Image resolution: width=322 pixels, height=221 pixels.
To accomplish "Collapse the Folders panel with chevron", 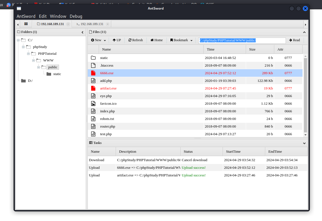I will pyautogui.click(x=82, y=32).
